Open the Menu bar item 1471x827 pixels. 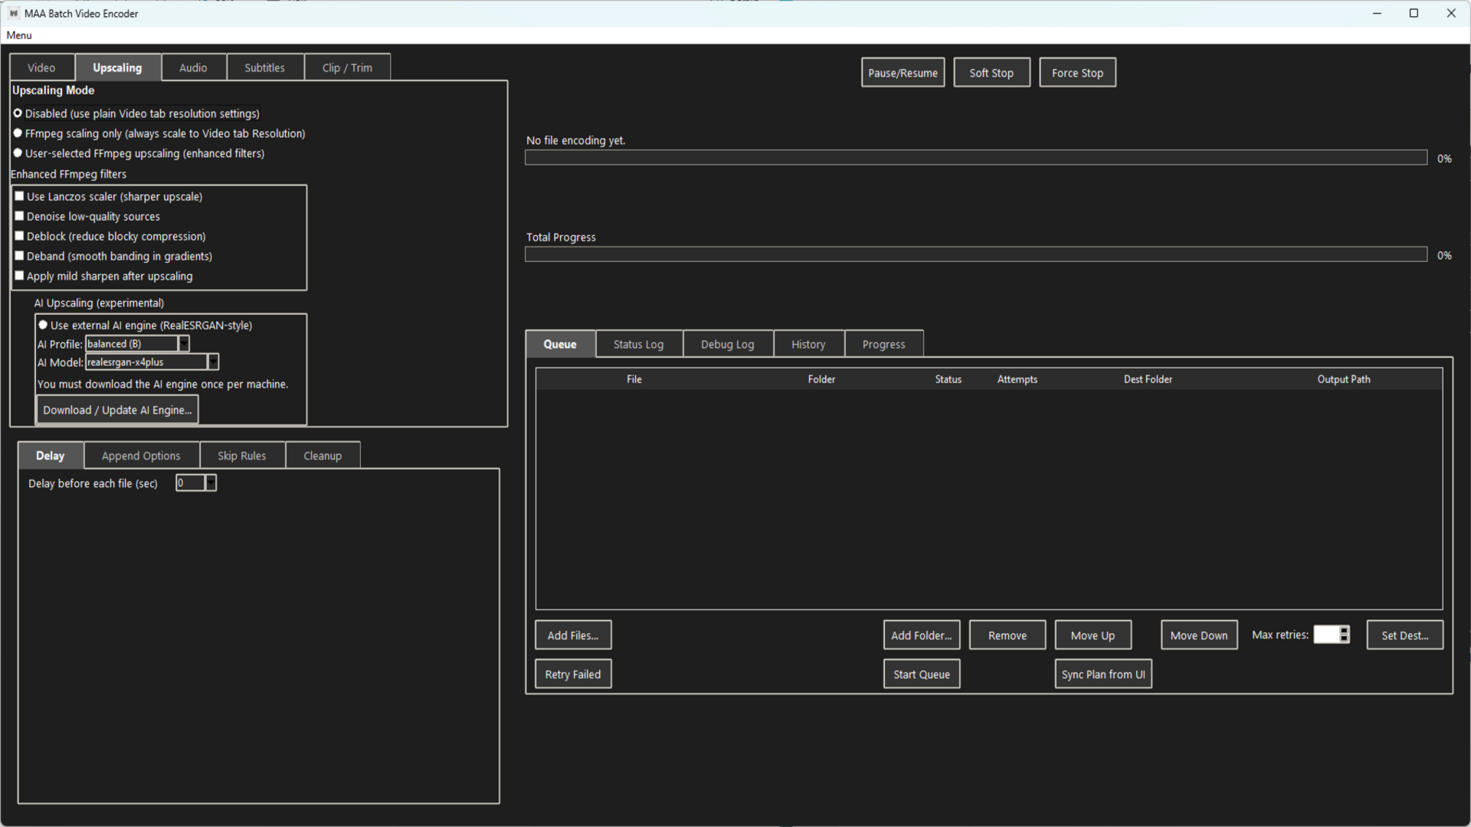[18, 35]
